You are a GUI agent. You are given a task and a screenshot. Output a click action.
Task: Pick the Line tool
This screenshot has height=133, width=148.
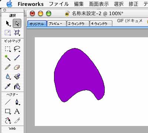click(8, 102)
